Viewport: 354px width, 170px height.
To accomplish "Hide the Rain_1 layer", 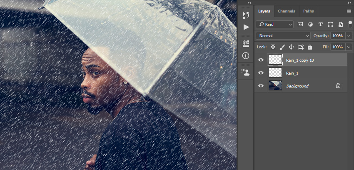I will click(x=261, y=72).
